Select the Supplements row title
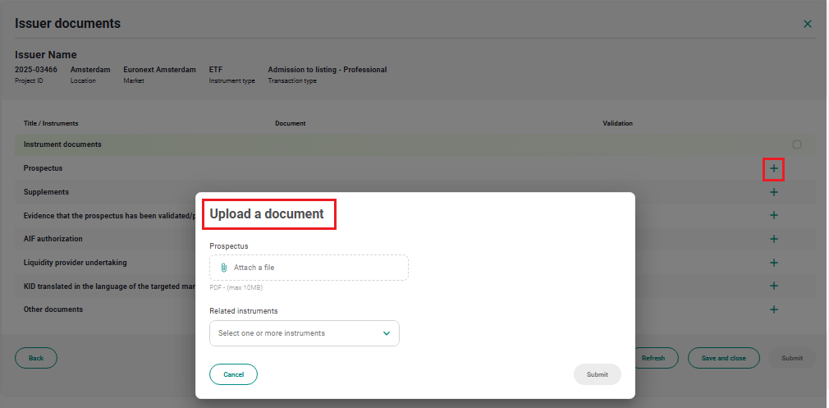This screenshot has width=829, height=408. 46,192
